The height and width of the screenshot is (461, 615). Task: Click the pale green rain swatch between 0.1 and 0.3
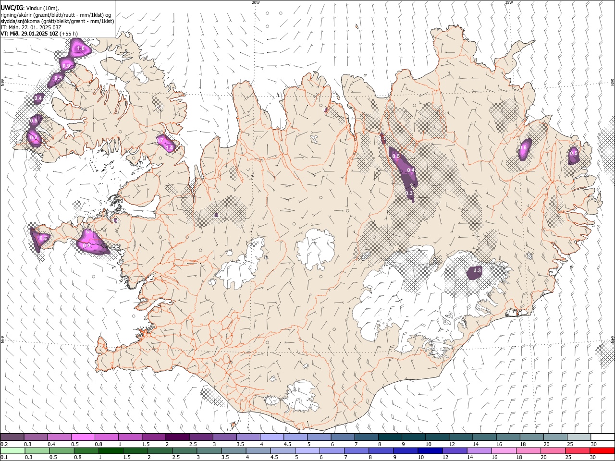12,451
